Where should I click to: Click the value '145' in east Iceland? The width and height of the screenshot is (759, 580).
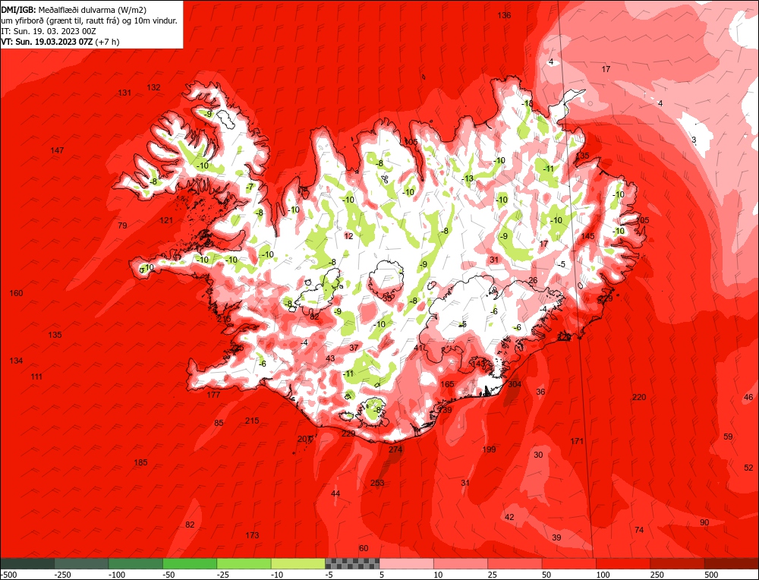(x=587, y=236)
